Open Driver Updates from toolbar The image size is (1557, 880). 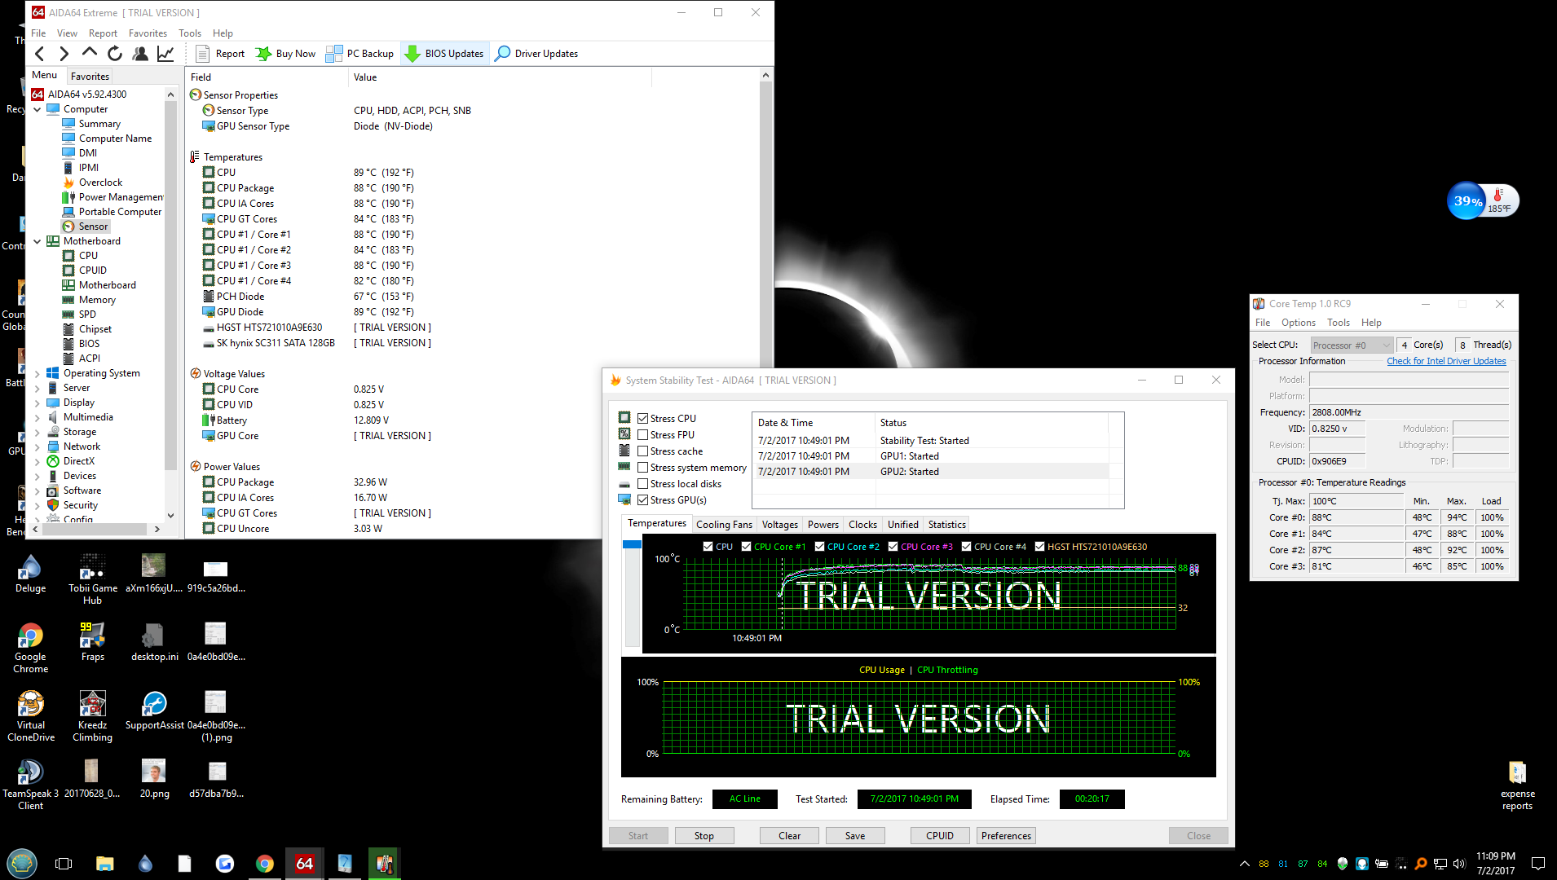[536, 54]
